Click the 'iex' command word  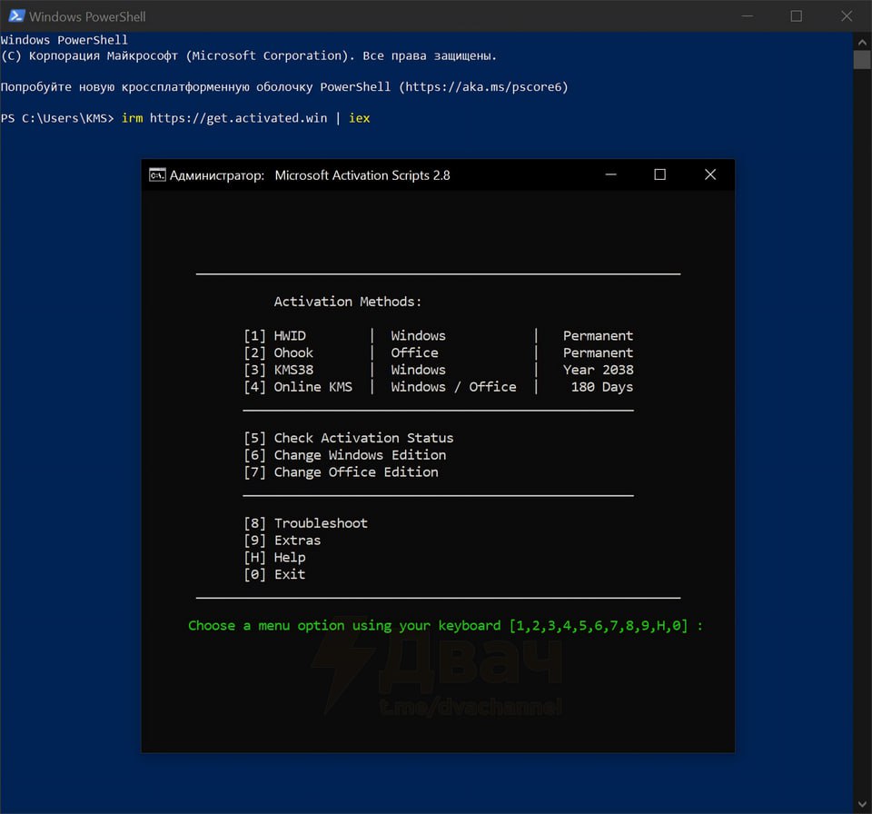360,118
